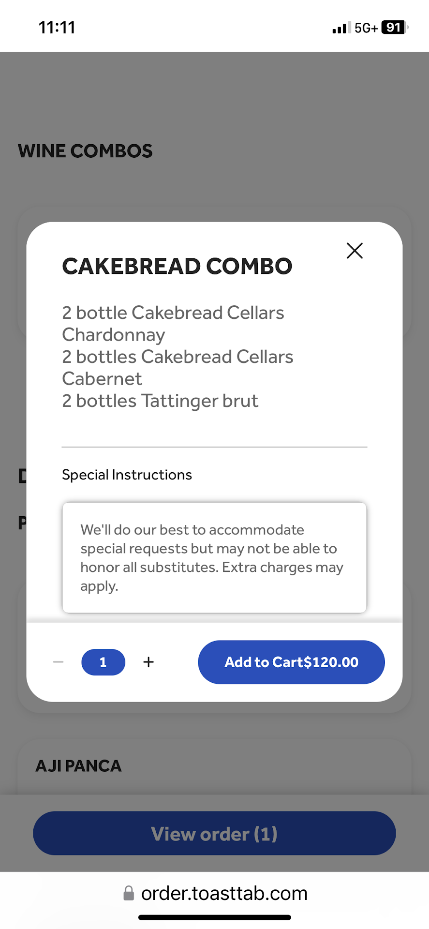Tap the Special Instructions label

(127, 475)
